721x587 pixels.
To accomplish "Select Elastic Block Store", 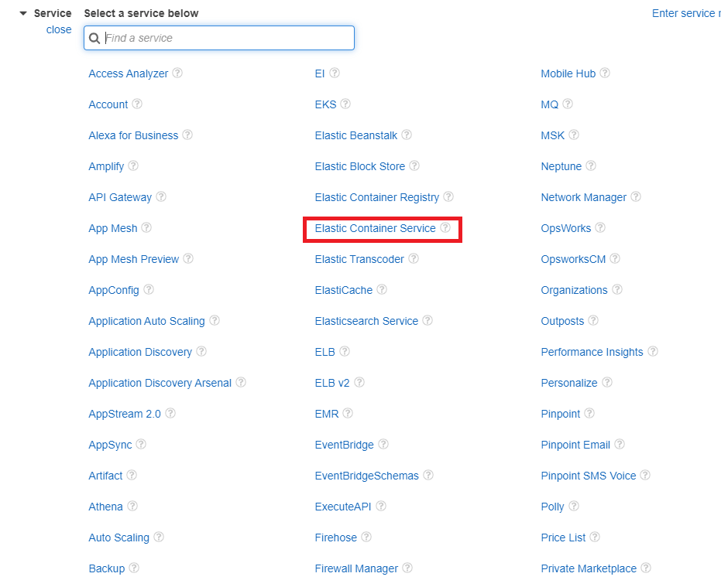I will [359, 166].
